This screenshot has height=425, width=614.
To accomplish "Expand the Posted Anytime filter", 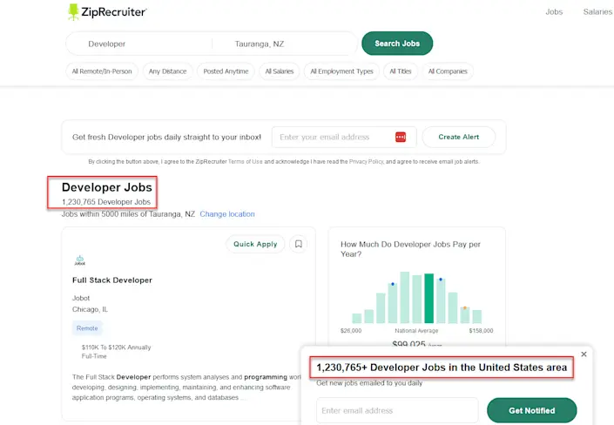I will (226, 71).
